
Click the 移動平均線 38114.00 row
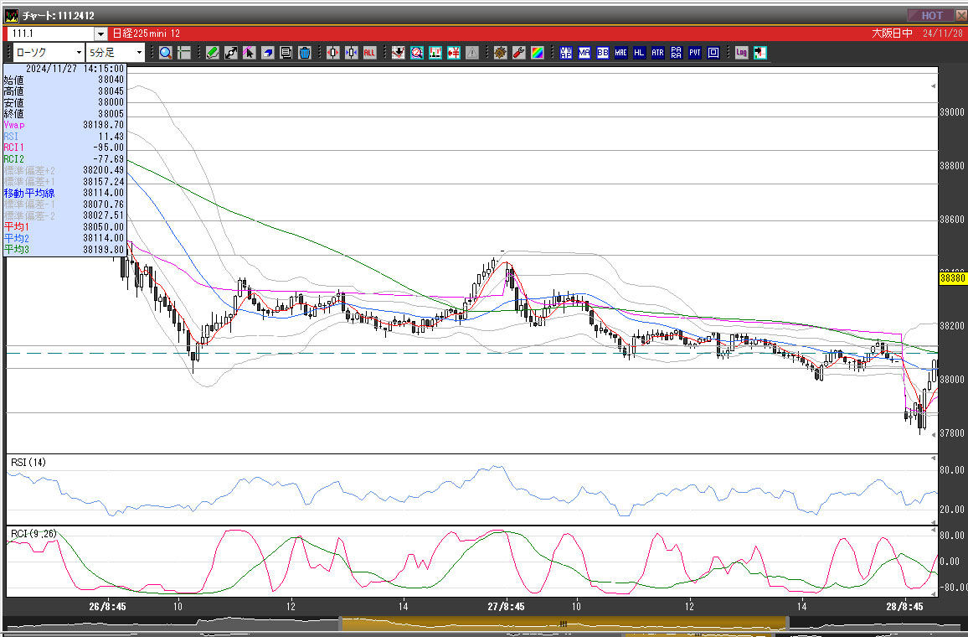pyautogui.click(x=64, y=193)
